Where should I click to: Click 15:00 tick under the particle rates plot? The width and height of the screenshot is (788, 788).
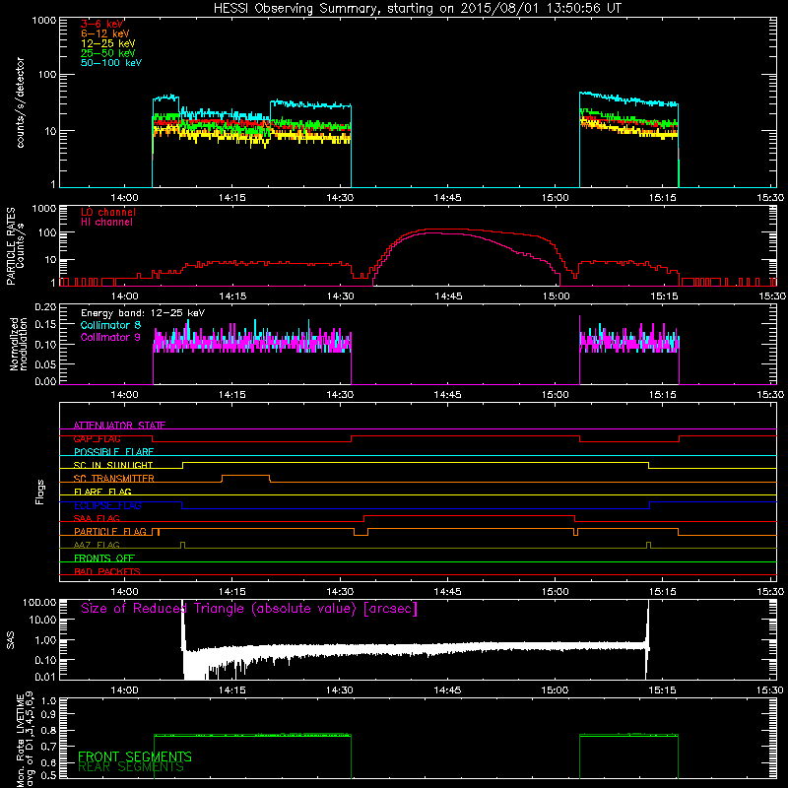pyautogui.click(x=556, y=296)
